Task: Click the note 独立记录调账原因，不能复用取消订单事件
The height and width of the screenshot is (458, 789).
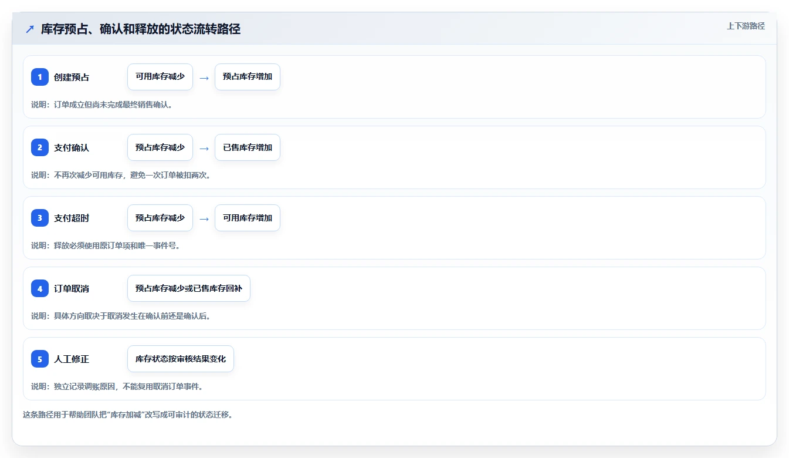Action: pyautogui.click(x=117, y=386)
